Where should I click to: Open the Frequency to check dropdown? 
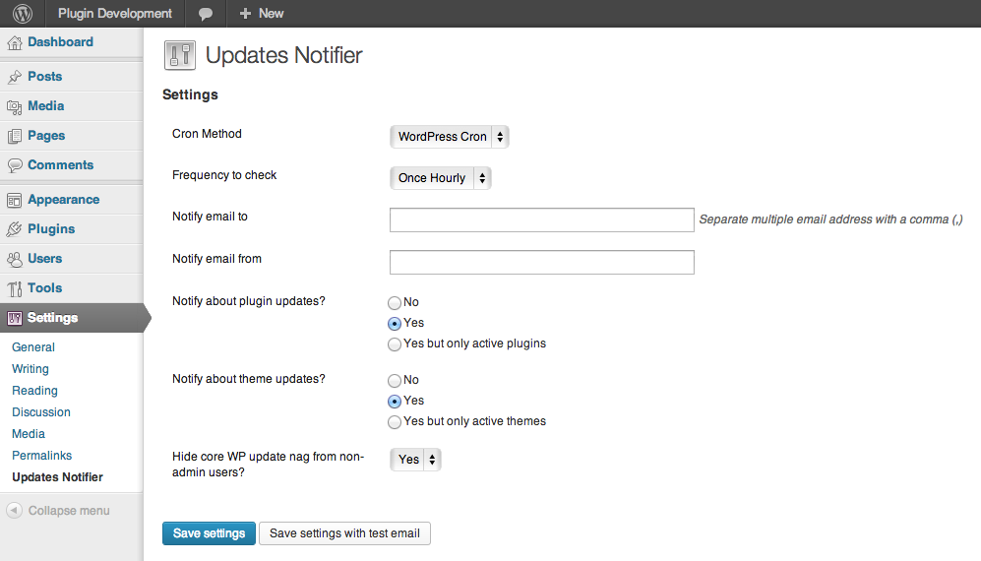pyautogui.click(x=441, y=178)
